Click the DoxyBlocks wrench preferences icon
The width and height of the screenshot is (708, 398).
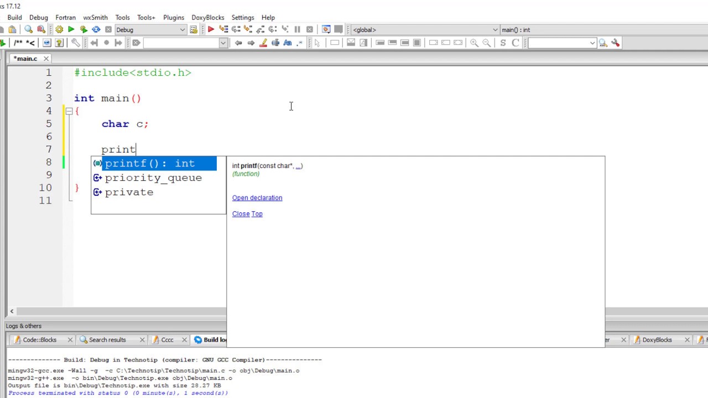[x=76, y=43]
